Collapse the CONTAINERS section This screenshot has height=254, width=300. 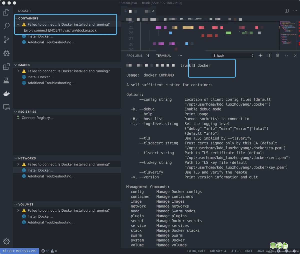(16, 18)
